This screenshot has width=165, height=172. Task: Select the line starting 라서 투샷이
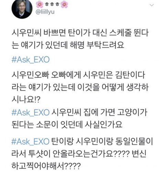point(79,153)
